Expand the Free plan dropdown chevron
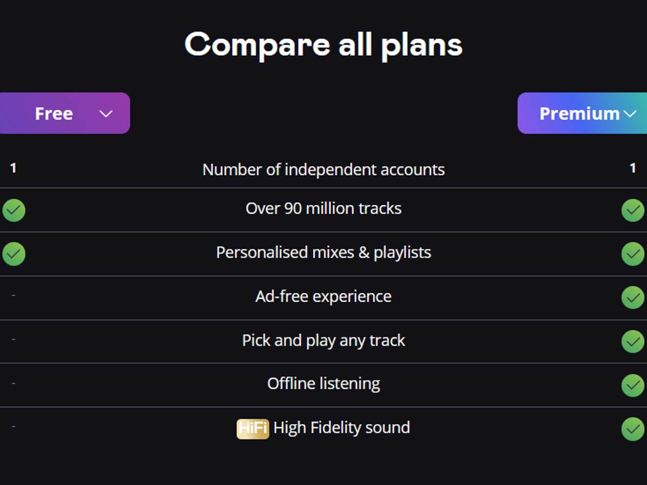This screenshot has width=647, height=485. point(106,113)
